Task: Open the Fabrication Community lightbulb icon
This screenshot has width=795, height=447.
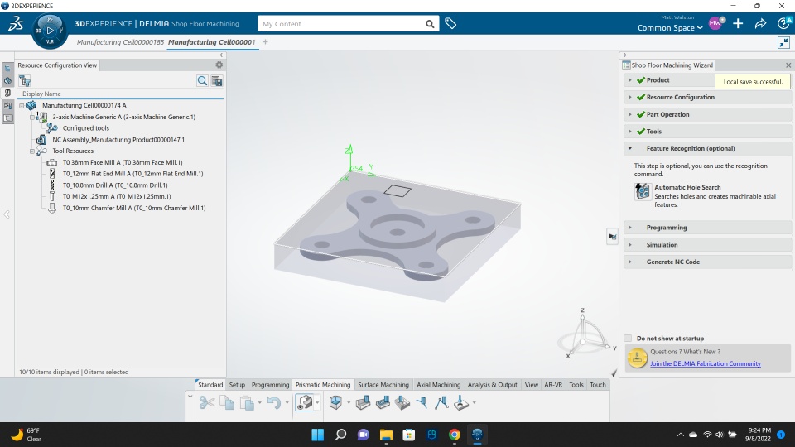Action: click(x=637, y=358)
